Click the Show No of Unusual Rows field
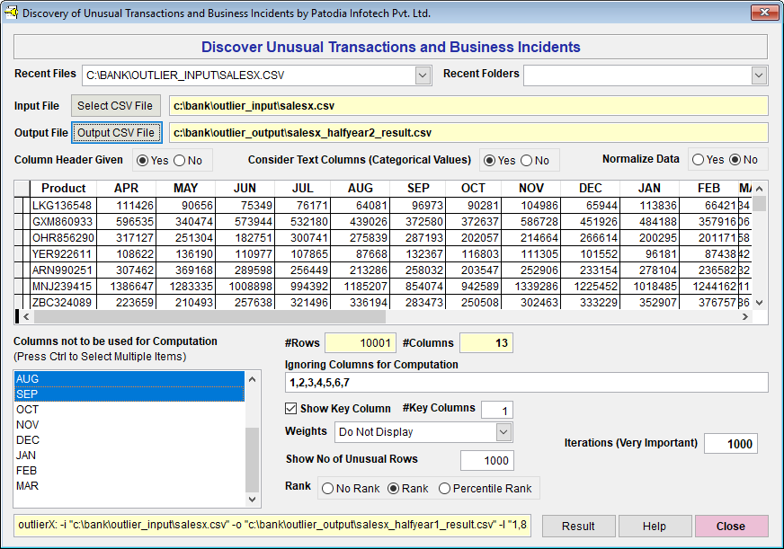Screen dimensions: 784x549 click(x=486, y=460)
